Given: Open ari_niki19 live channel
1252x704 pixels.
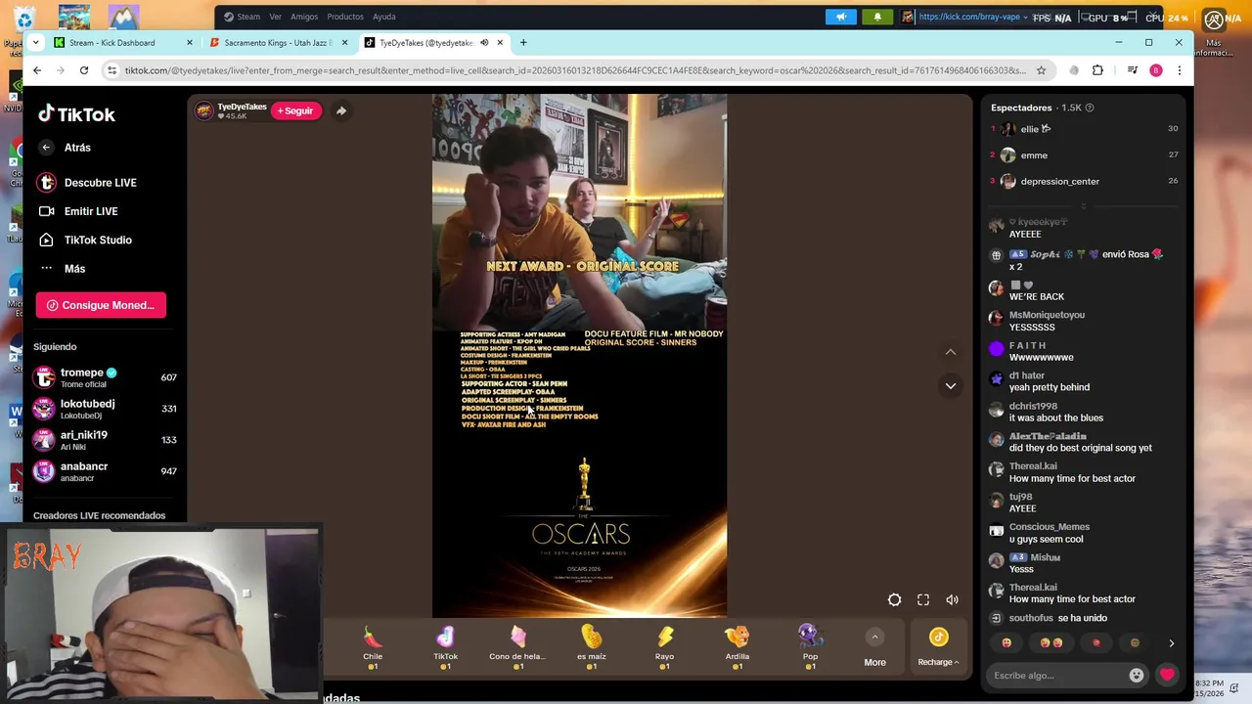Looking at the screenshot, I should click(x=104, y=440).
